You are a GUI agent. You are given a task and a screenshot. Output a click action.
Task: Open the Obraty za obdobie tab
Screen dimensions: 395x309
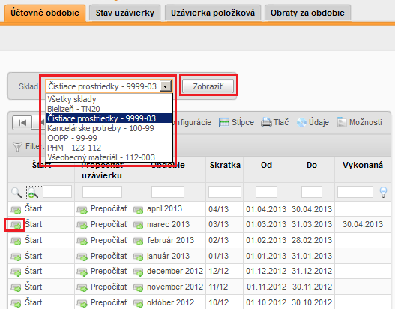tap(307, 13)
